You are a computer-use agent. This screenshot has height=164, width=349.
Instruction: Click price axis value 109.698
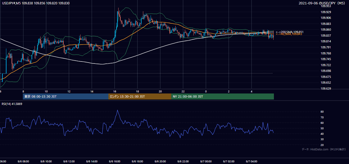(326, 71)
